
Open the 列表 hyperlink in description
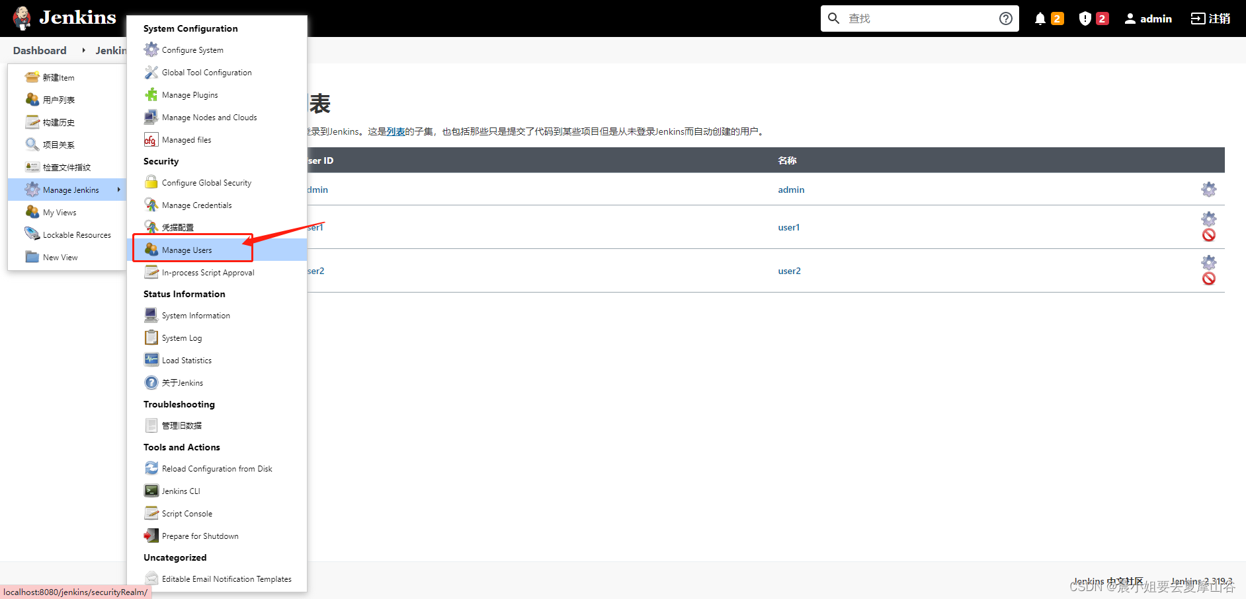(x=395, y=131)
